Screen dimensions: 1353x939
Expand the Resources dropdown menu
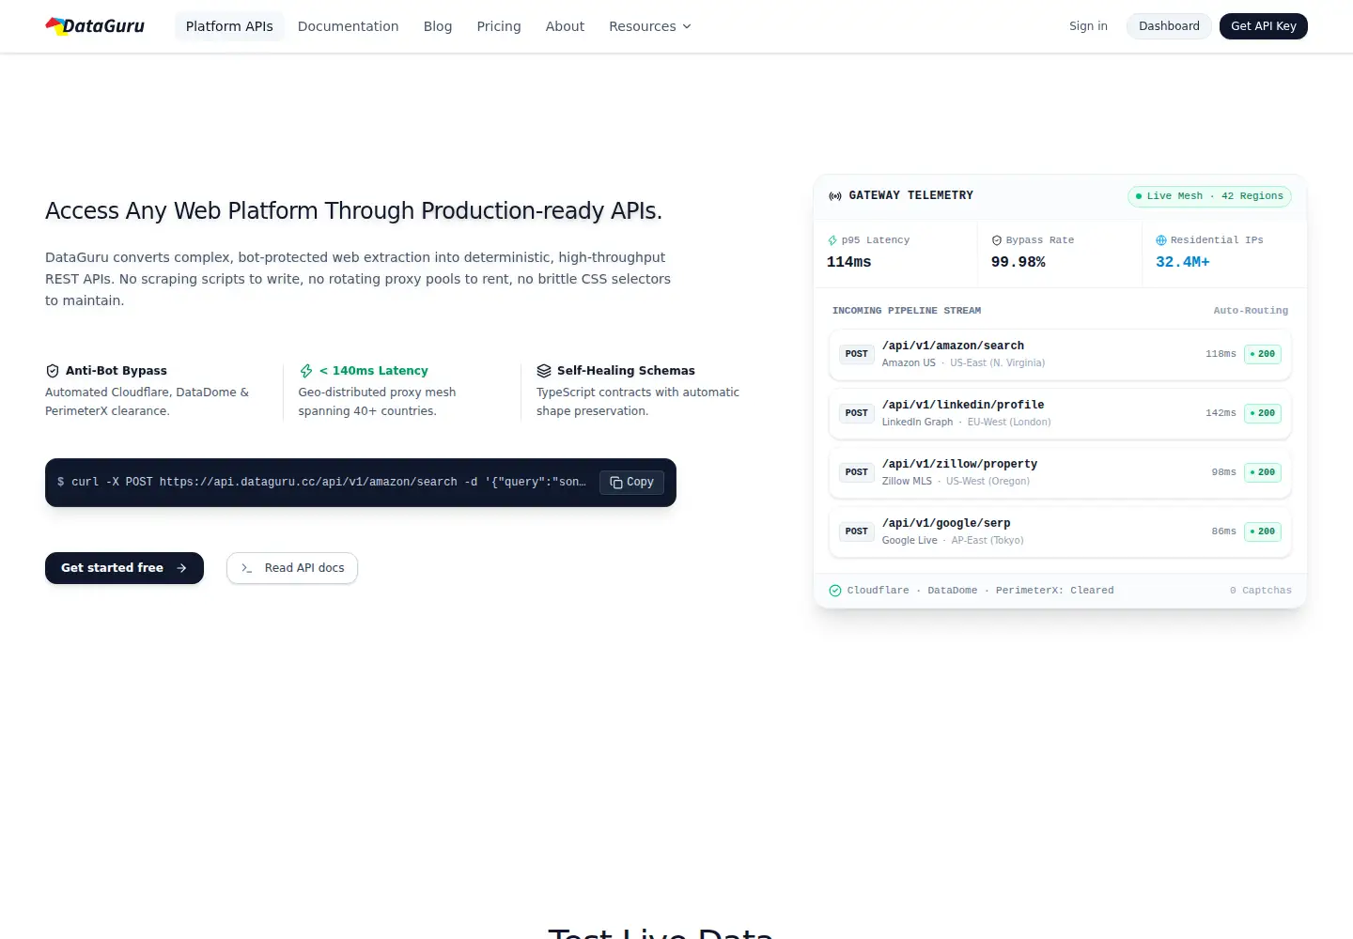650,26
